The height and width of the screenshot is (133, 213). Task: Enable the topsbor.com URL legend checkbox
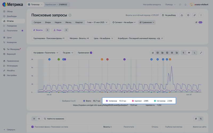coord(71,105)
